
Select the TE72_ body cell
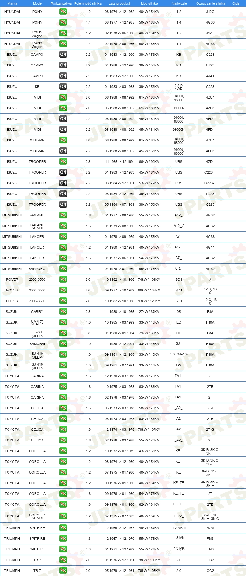[179, 516]
